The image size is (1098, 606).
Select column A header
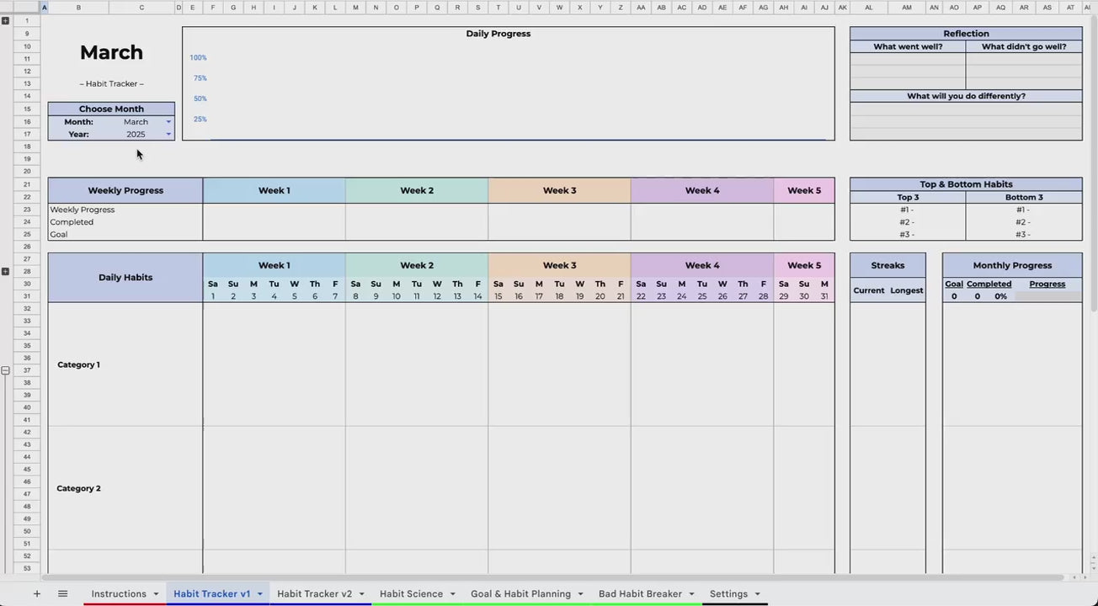click(x=44, y=8)
